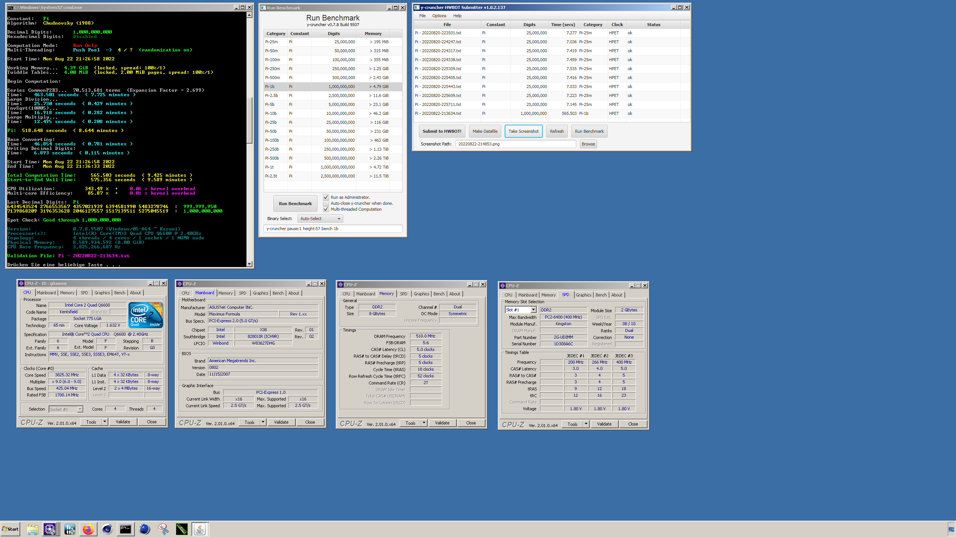
Task: Select file Pi - 20220820-223501.txt row
Action: (x=551, y=33)
